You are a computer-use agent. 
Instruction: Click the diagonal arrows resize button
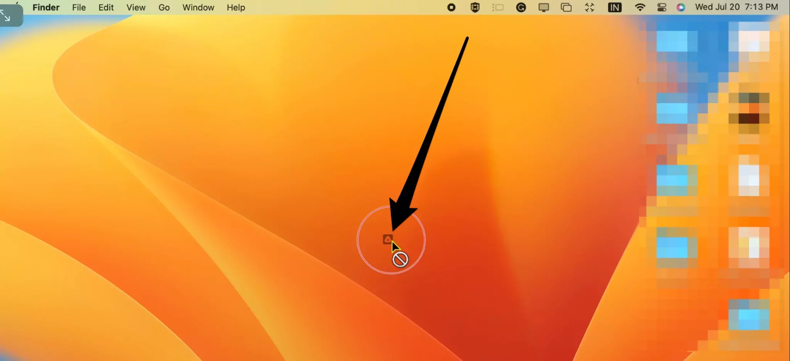click(x=6, y=16)
